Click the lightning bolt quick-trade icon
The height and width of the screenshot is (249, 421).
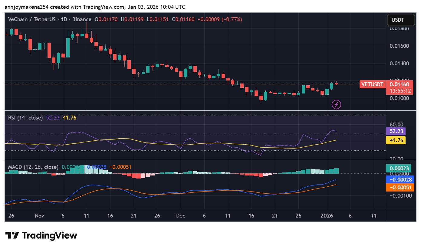(x=336, y=104)
